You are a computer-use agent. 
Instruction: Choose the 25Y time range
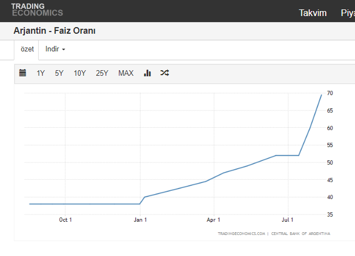[x=102, y=73]
